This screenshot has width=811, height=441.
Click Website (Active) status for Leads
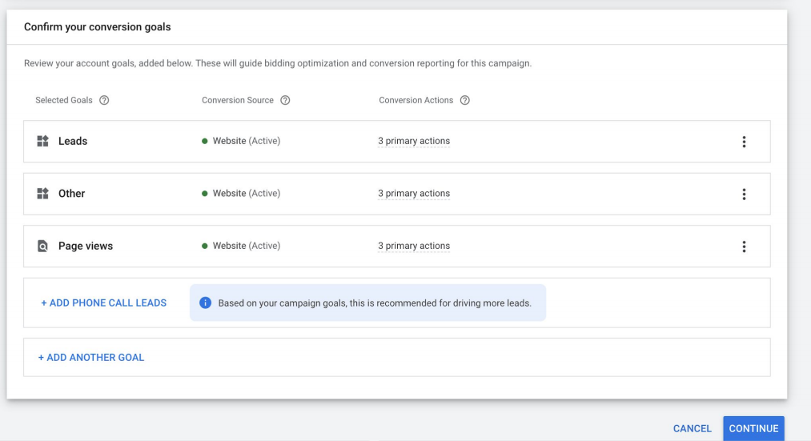[246, 142]
